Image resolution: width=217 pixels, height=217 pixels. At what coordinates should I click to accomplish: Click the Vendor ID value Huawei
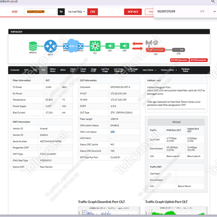coord(43,128)
